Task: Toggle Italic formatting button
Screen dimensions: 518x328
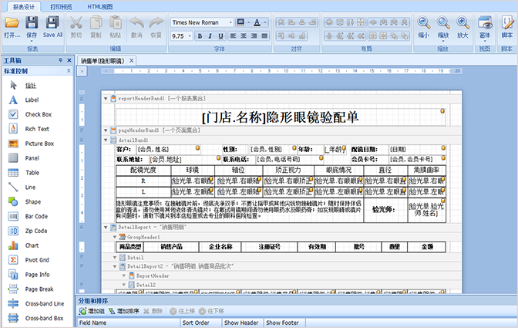Action: click(210, 36)
